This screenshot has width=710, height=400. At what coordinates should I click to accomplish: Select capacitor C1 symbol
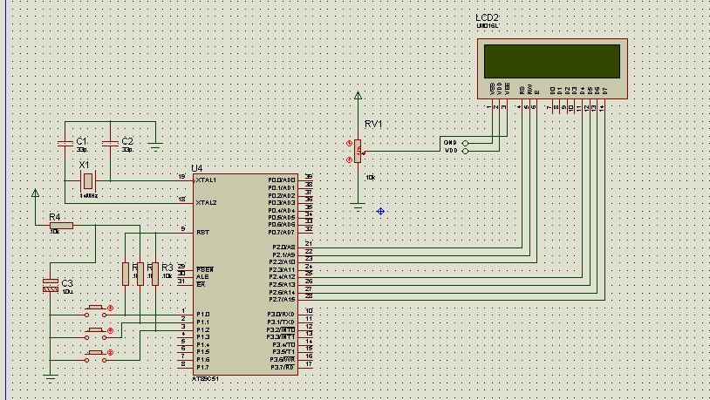[65, 144]
